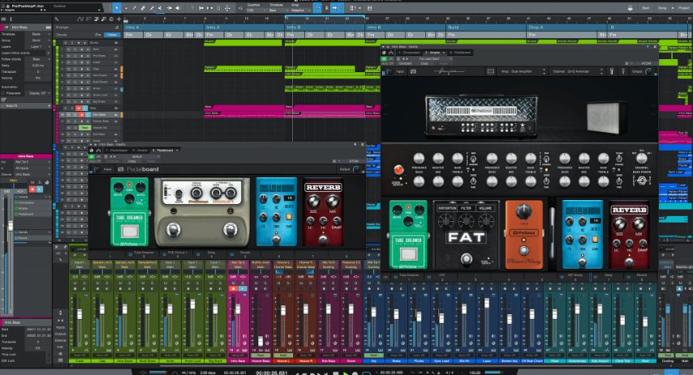Open the Cabinet 2x12 American dropdown
Image resolution: width=693 pixels, height=375 pixels.
(x=577, y=71)
